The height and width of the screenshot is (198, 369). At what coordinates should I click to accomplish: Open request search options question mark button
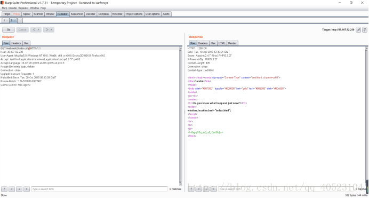click(4, 189)
